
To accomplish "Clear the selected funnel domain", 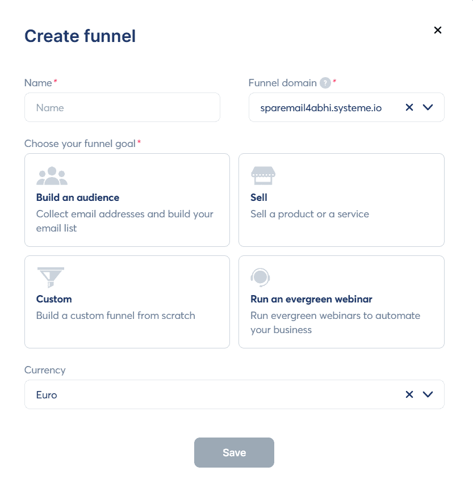I will click(409, 107).
